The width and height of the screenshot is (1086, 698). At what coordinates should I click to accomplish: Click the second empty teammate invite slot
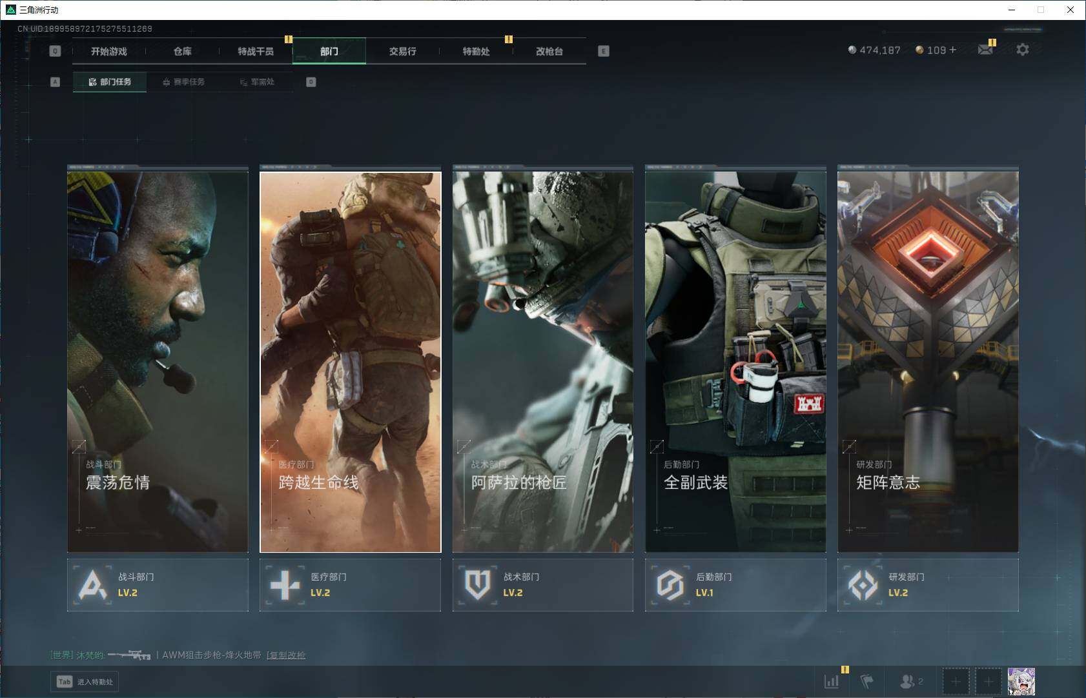coord(988,681)
